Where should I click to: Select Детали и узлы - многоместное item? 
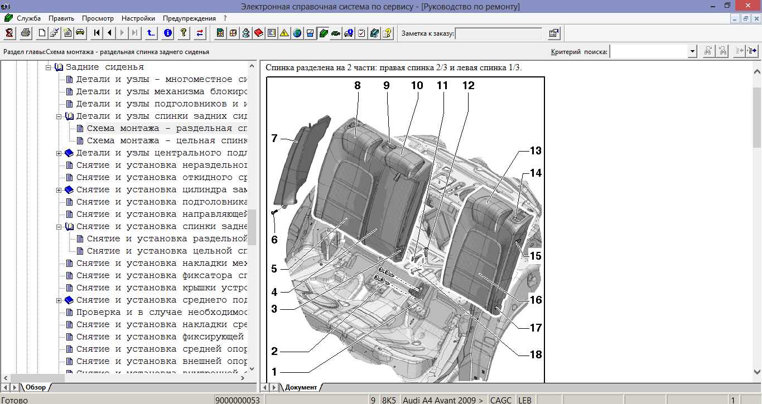coord(162,79)
